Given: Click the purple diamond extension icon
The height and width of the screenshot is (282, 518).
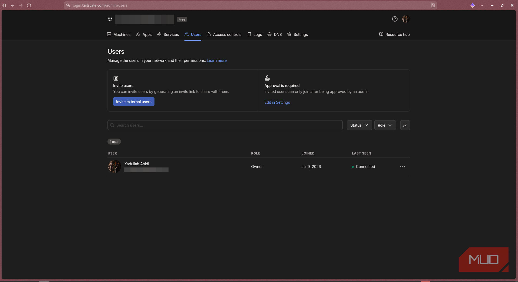Looking at the screenshot, I should click(472, 5).
